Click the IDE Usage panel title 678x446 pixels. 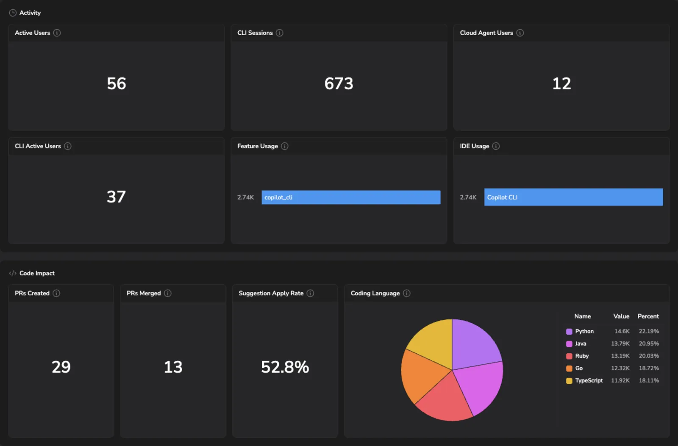click(475, 146)
